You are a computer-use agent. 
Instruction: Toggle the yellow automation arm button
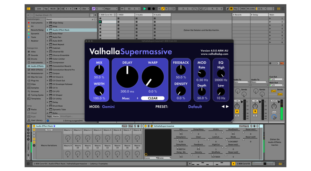point(163,9)
